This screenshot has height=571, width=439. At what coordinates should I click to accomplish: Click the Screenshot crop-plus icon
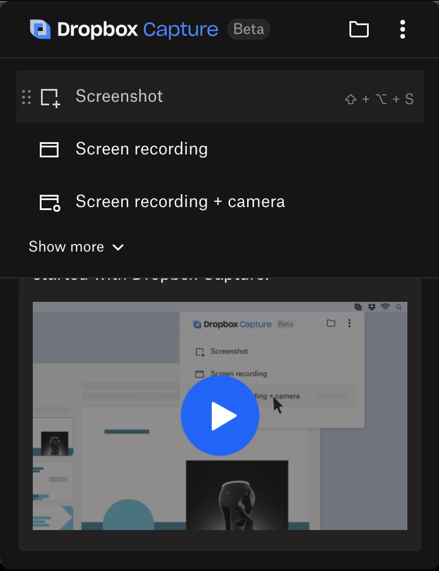click(x=50, y=98)
